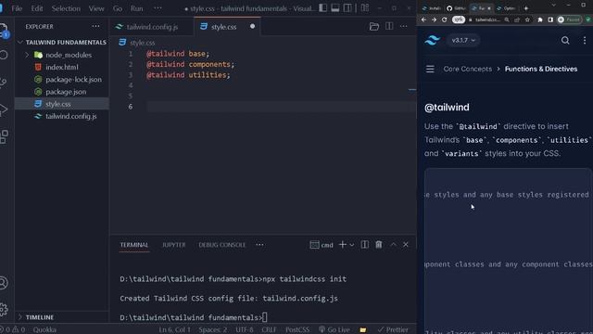Image resolution: width=593 pixels, height=334 pixels.
Task: Show more menu bar items ellipsis
Action: [158, 8]
